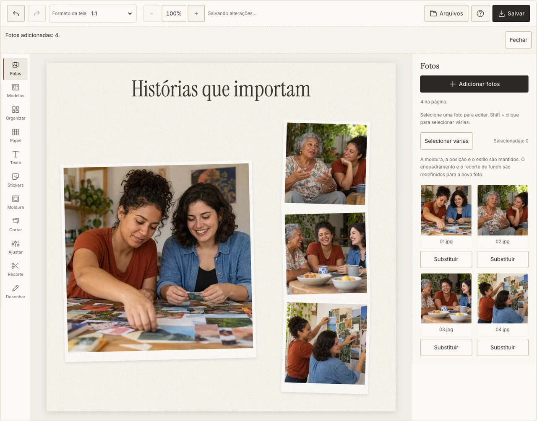Select the bottom polaroid photo of wall collage
The image size is (537, 421).
pos(326,346)
